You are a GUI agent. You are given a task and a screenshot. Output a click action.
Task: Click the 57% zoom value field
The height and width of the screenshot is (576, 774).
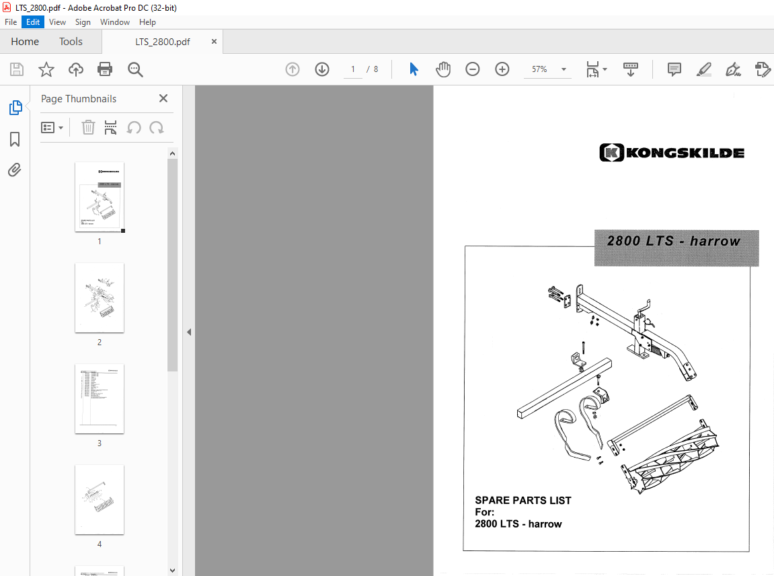pyautogui.click(x=539, y=69)
